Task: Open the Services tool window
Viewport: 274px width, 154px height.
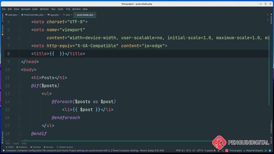Action: (x=48, y=147)
